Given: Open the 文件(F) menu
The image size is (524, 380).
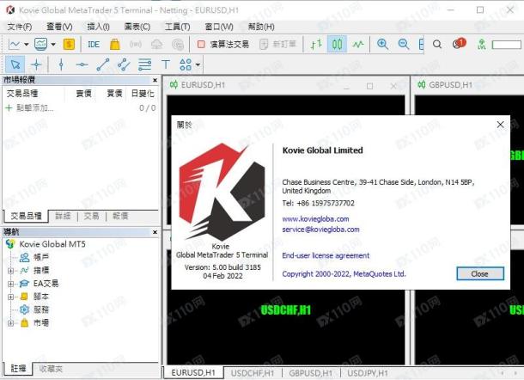Looking at the screenshot, I should [20, 27].
